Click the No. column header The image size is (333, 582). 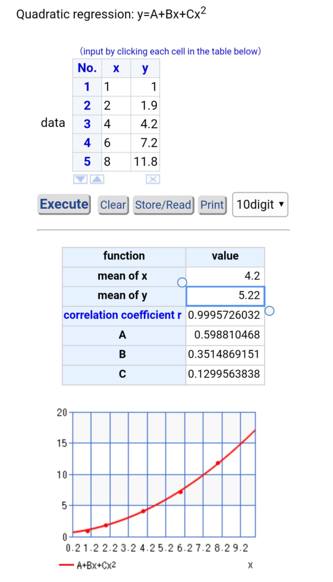(87, 68)
